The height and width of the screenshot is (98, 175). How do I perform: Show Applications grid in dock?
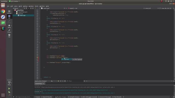[x=3, y=95]
